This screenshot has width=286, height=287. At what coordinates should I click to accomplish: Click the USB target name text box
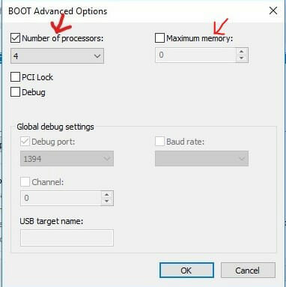[67, 238]
